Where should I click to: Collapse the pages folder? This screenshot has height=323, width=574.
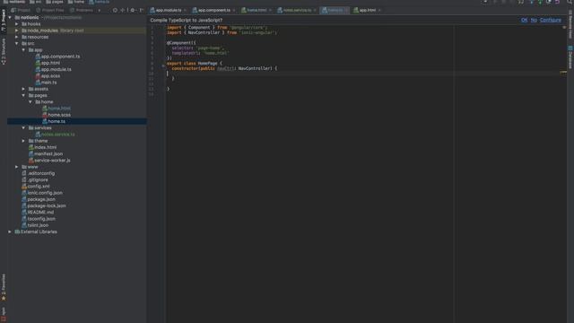[24, 95]
